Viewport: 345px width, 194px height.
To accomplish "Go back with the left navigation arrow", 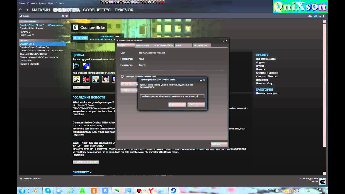I will pos(21,10).
